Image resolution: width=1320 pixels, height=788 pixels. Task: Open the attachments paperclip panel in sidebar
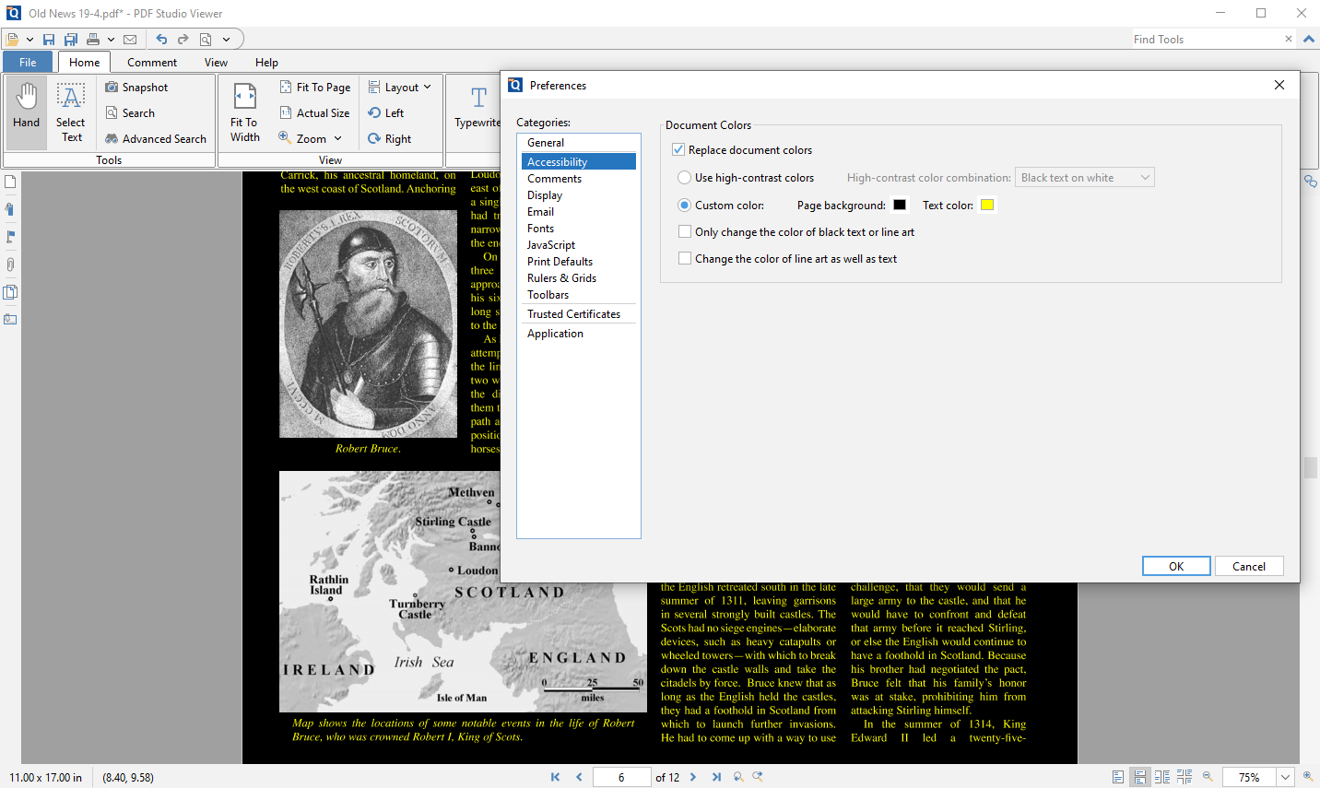[10, 265]
